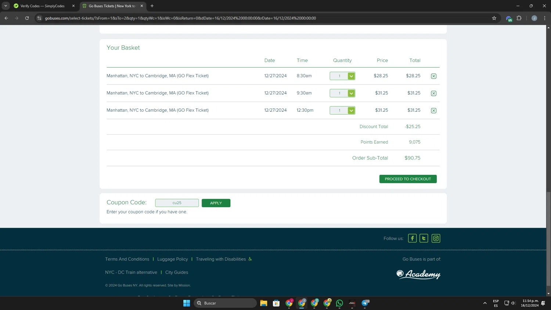Open NYC - DC Train alternative link
551x310 pixels.
(131, 272)
